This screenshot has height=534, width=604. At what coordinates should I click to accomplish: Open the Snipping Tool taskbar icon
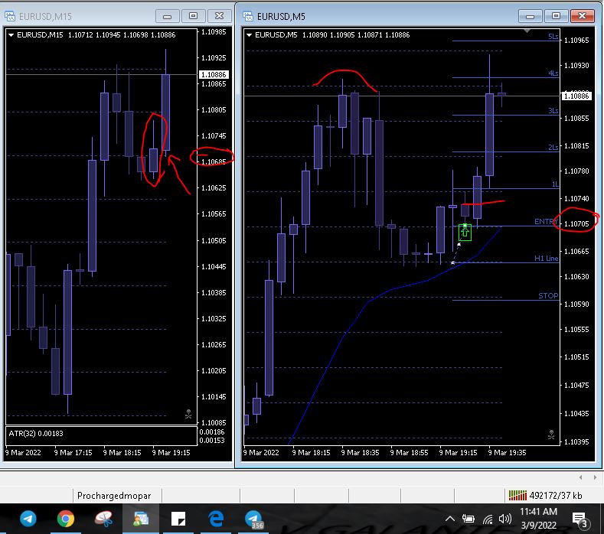103,518
